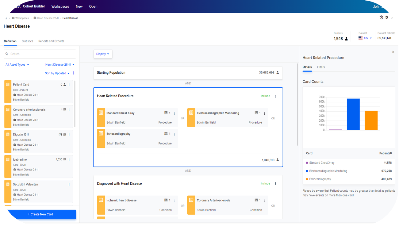Open the US Dataset dropdown

click(365, 38)
